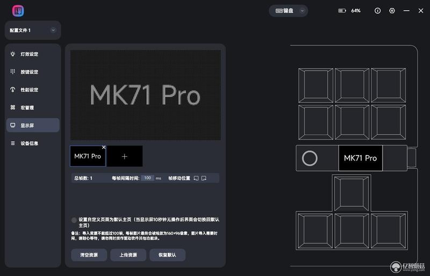Screen dimensions: 430x276
Task: Open the 宏管理 macro management page
Action: pos(33,107)
